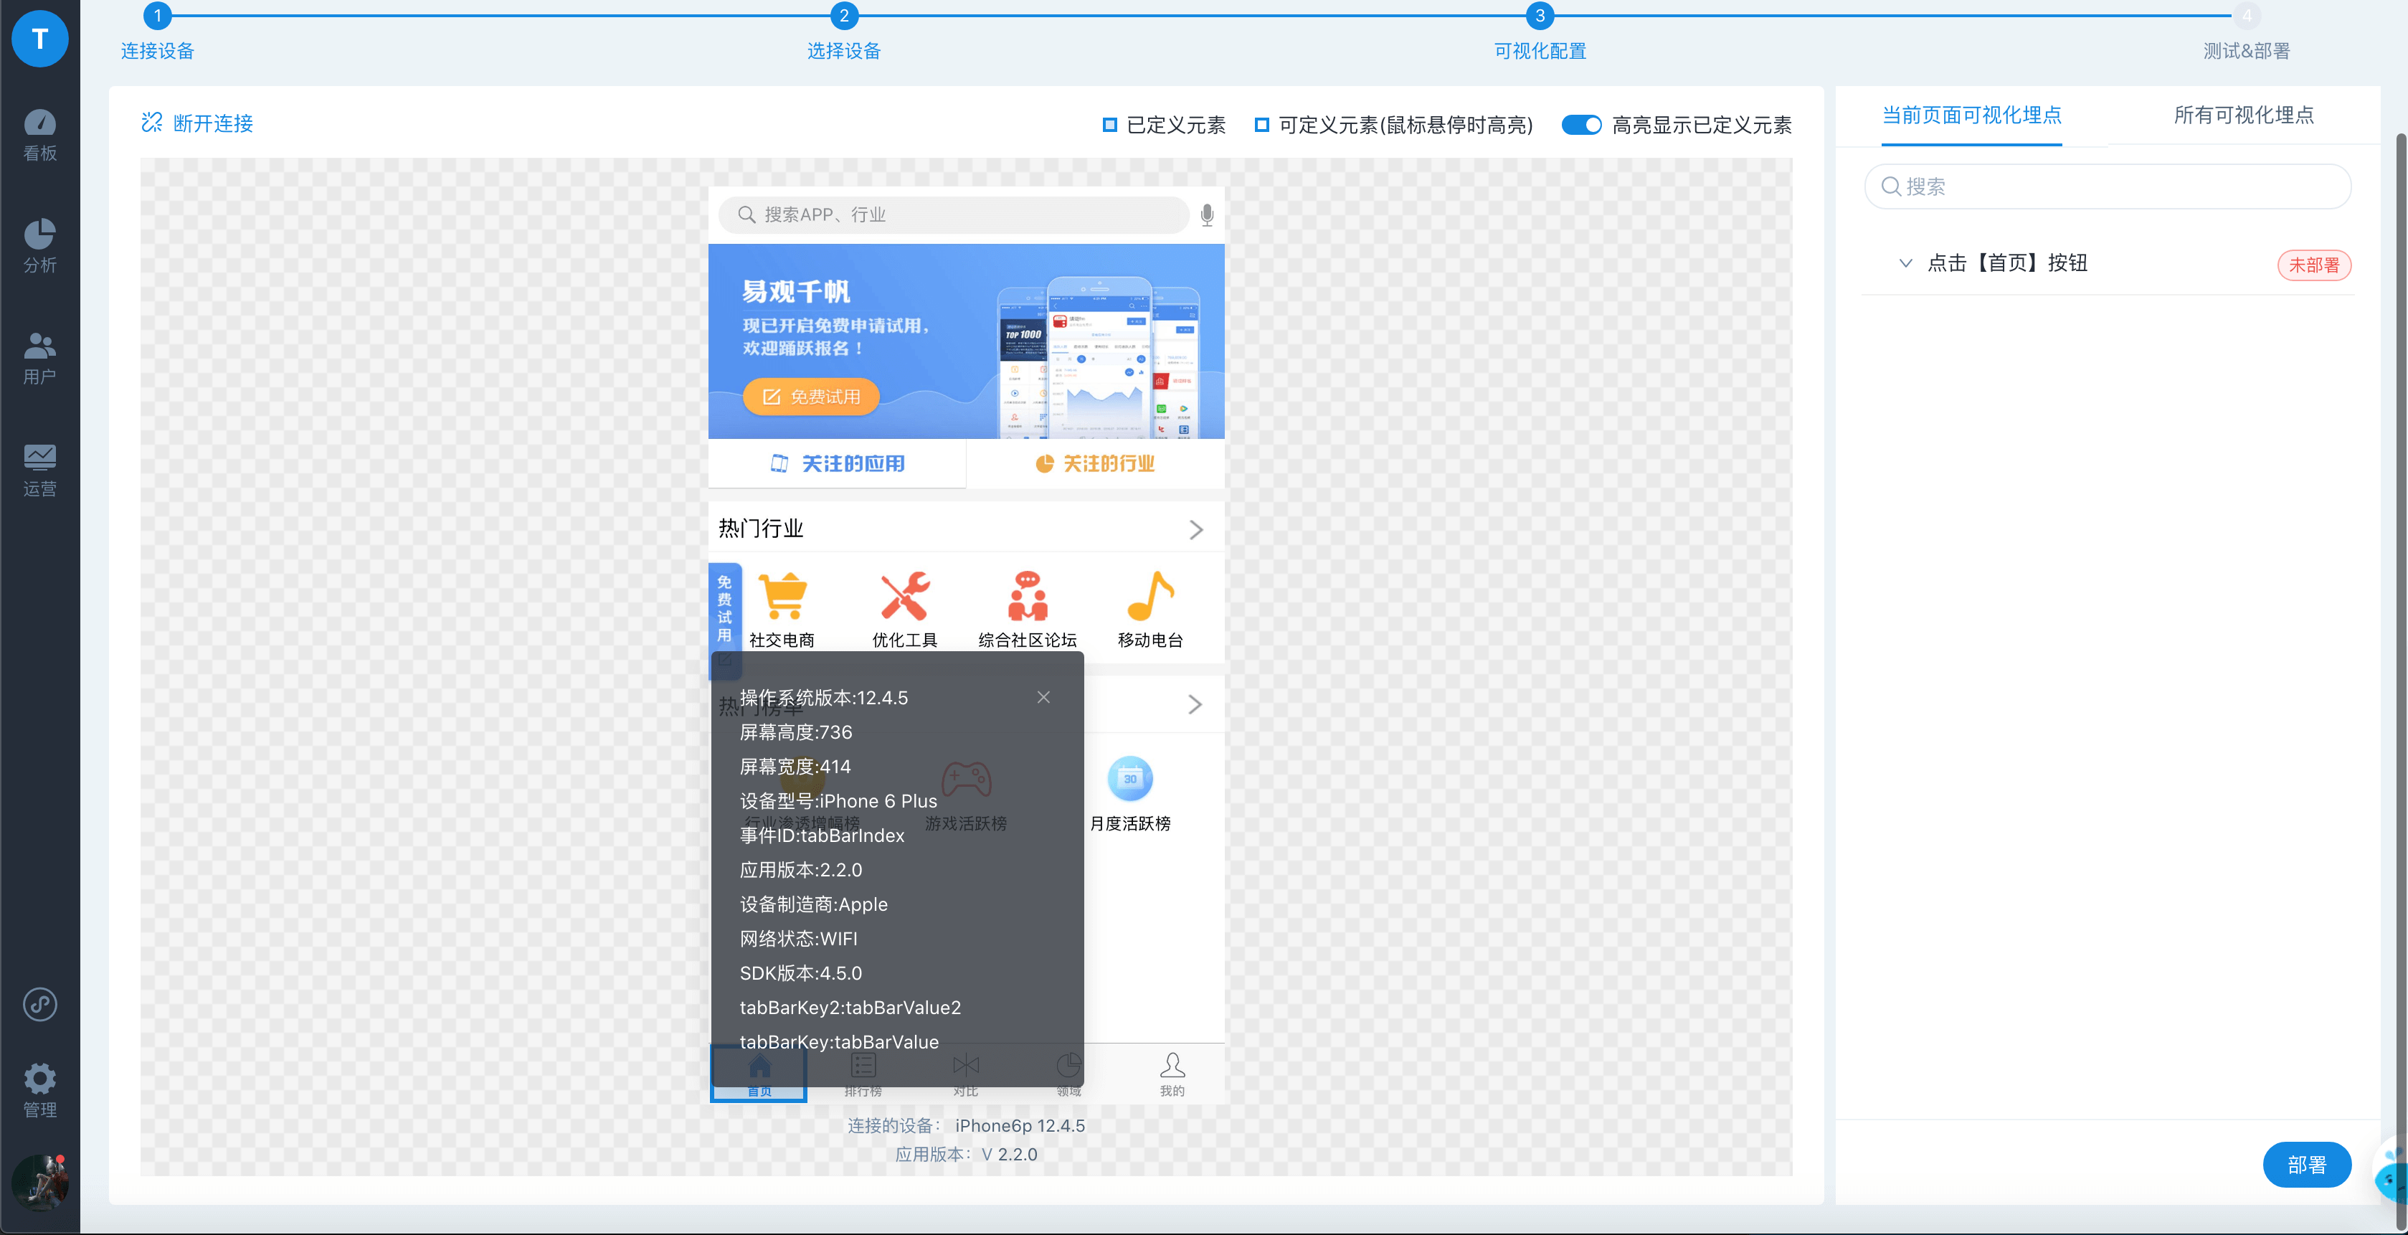Click the 连接的设备 iPhone6p 12.4.5 text
Screen dimensions: 2408x1235
point(966,1125)
